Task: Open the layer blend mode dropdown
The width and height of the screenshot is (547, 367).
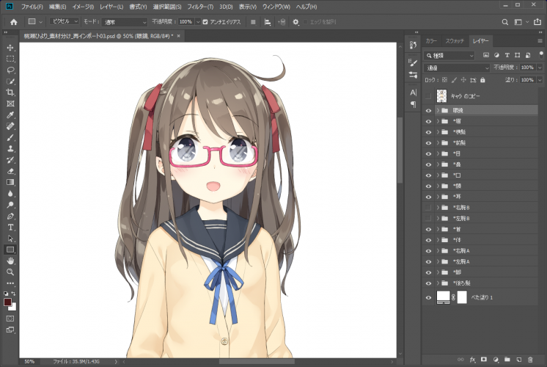Action: 456,67
